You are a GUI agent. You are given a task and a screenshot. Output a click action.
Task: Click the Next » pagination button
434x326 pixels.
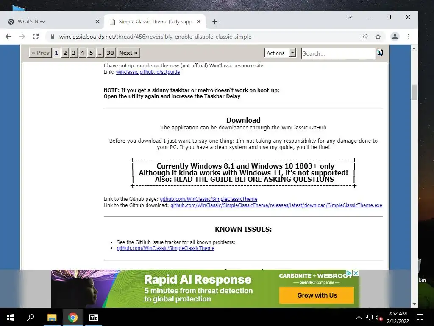(x=128, y=53)
